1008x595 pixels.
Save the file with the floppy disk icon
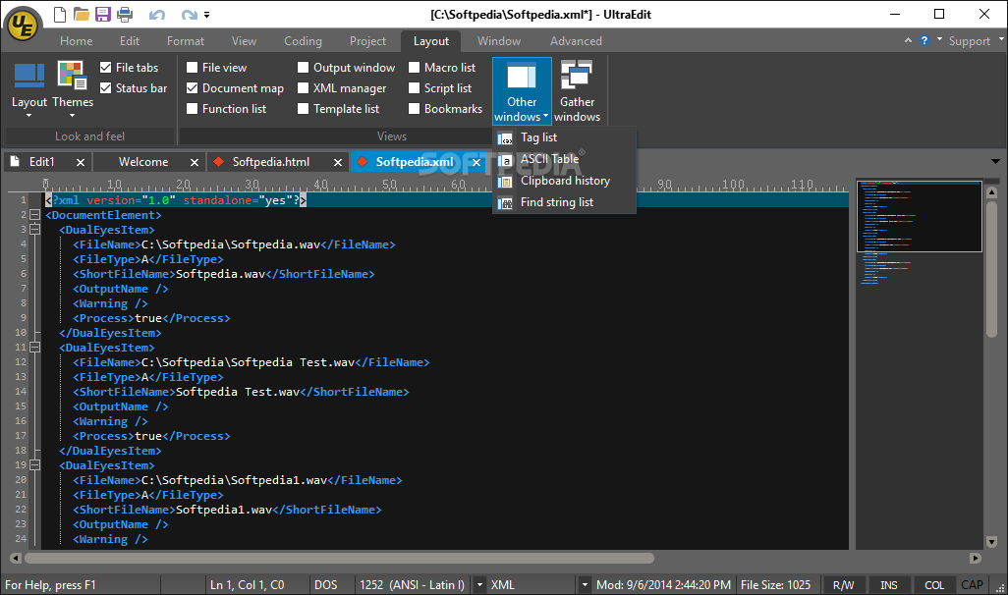(103, 14)
